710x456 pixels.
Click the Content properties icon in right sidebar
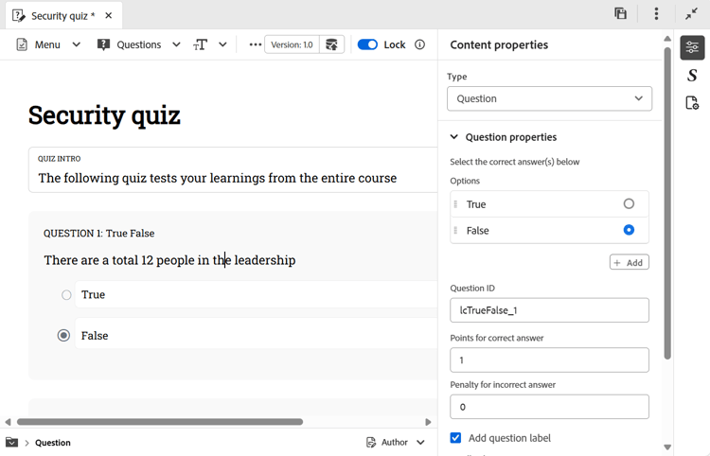tap(692, 47)
